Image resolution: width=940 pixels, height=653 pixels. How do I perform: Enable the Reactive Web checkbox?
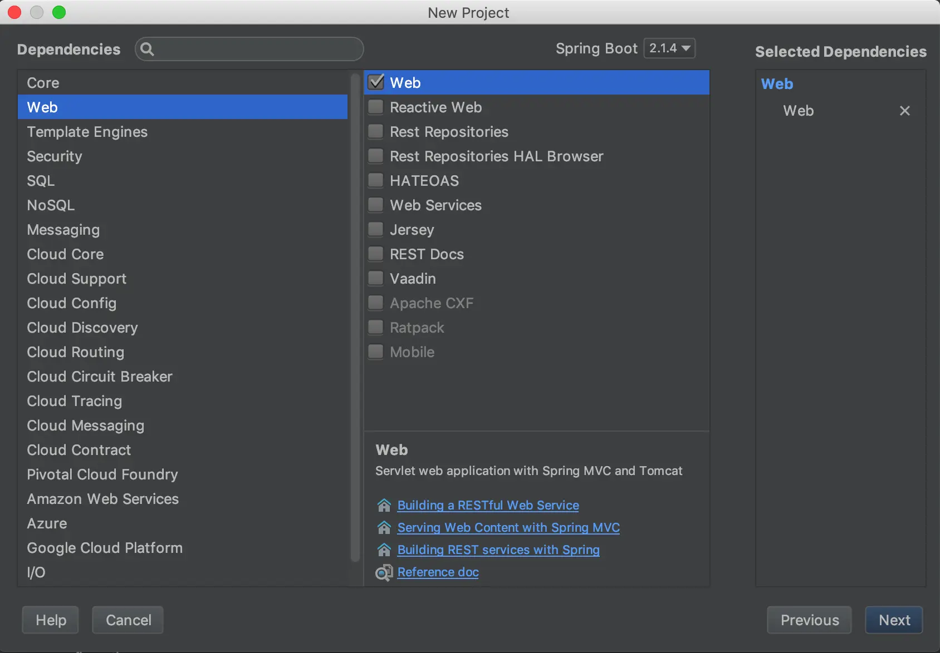376,107
